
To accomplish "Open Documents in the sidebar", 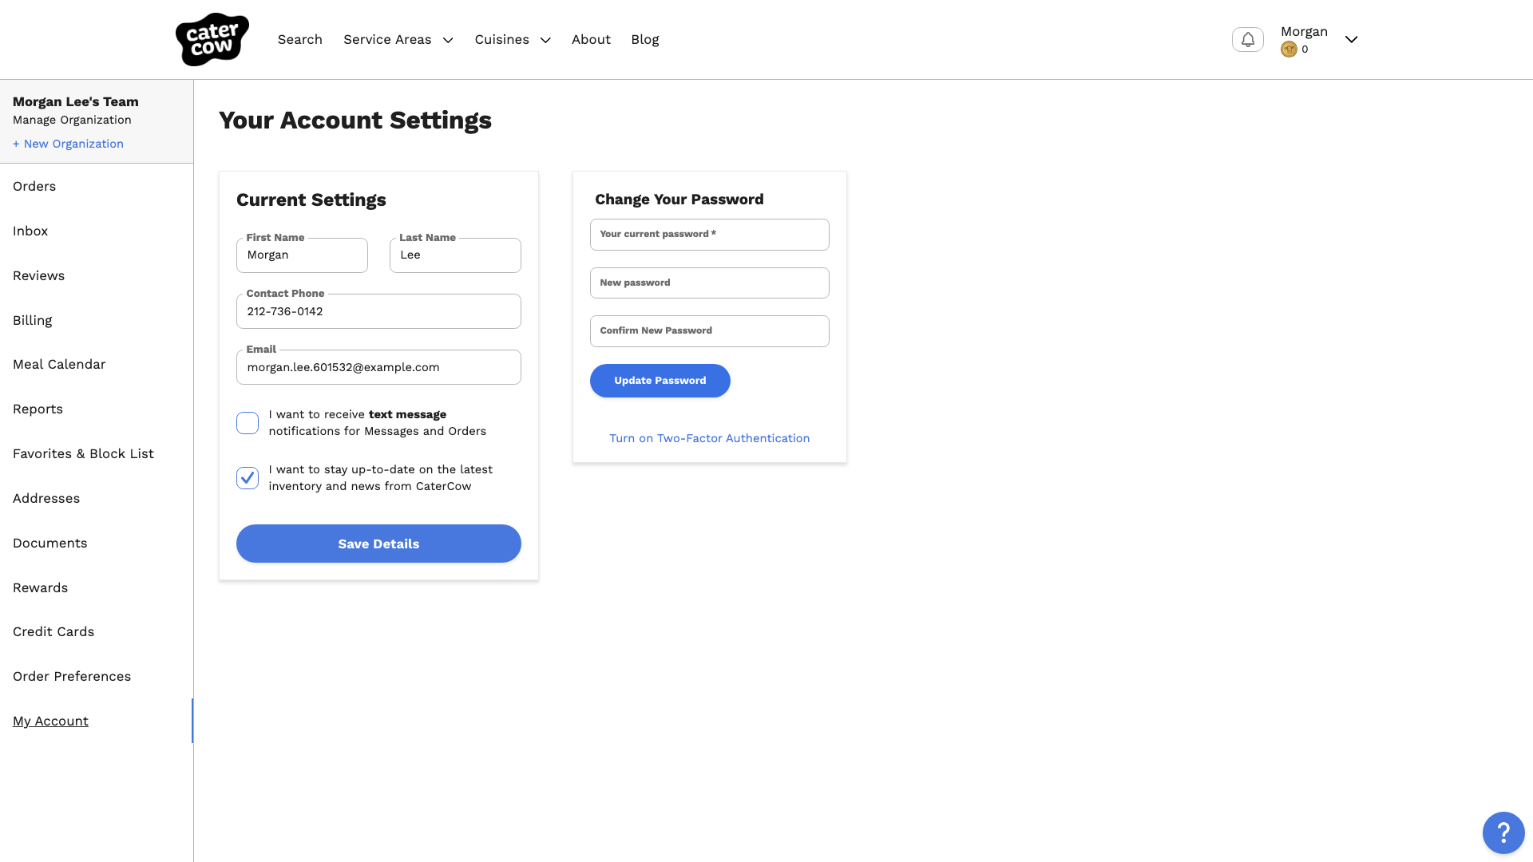I will (x=50, y=543).
